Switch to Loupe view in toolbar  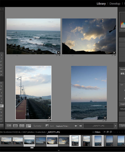coord(15,126)
